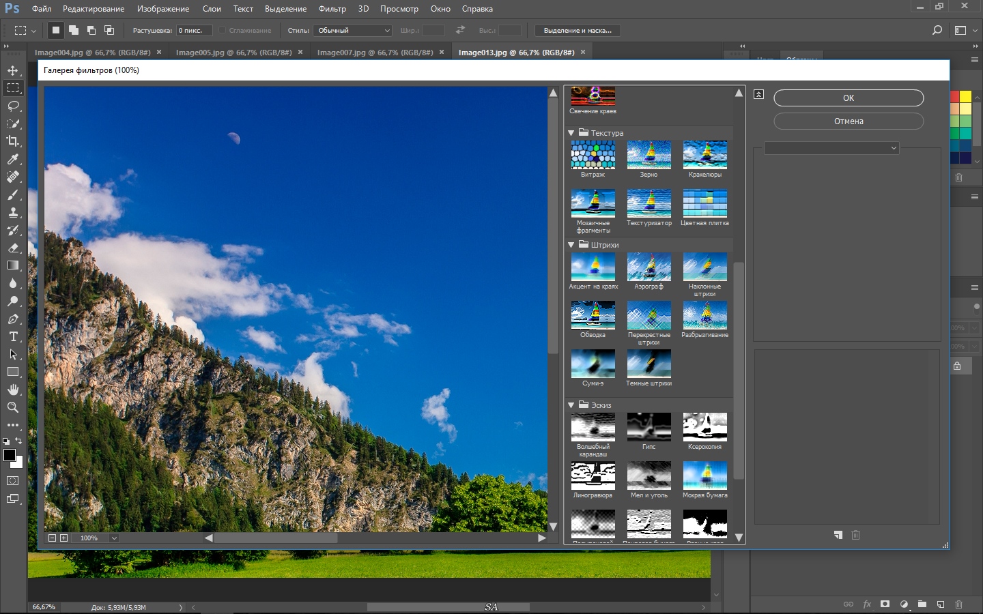Choose Subtract from selection mode
Screen dimensions: 983x614
coord(91,30)
